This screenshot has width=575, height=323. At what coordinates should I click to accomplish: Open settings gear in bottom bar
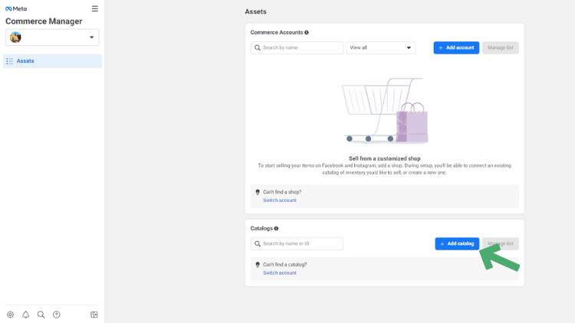click(x=10, y=315)
